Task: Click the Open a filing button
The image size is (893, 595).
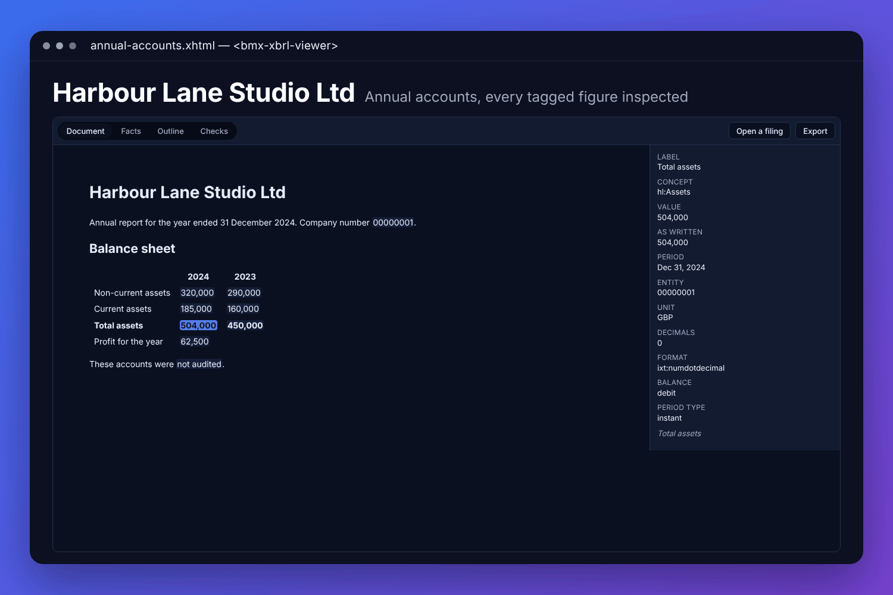Action: (x=760, y=131)
